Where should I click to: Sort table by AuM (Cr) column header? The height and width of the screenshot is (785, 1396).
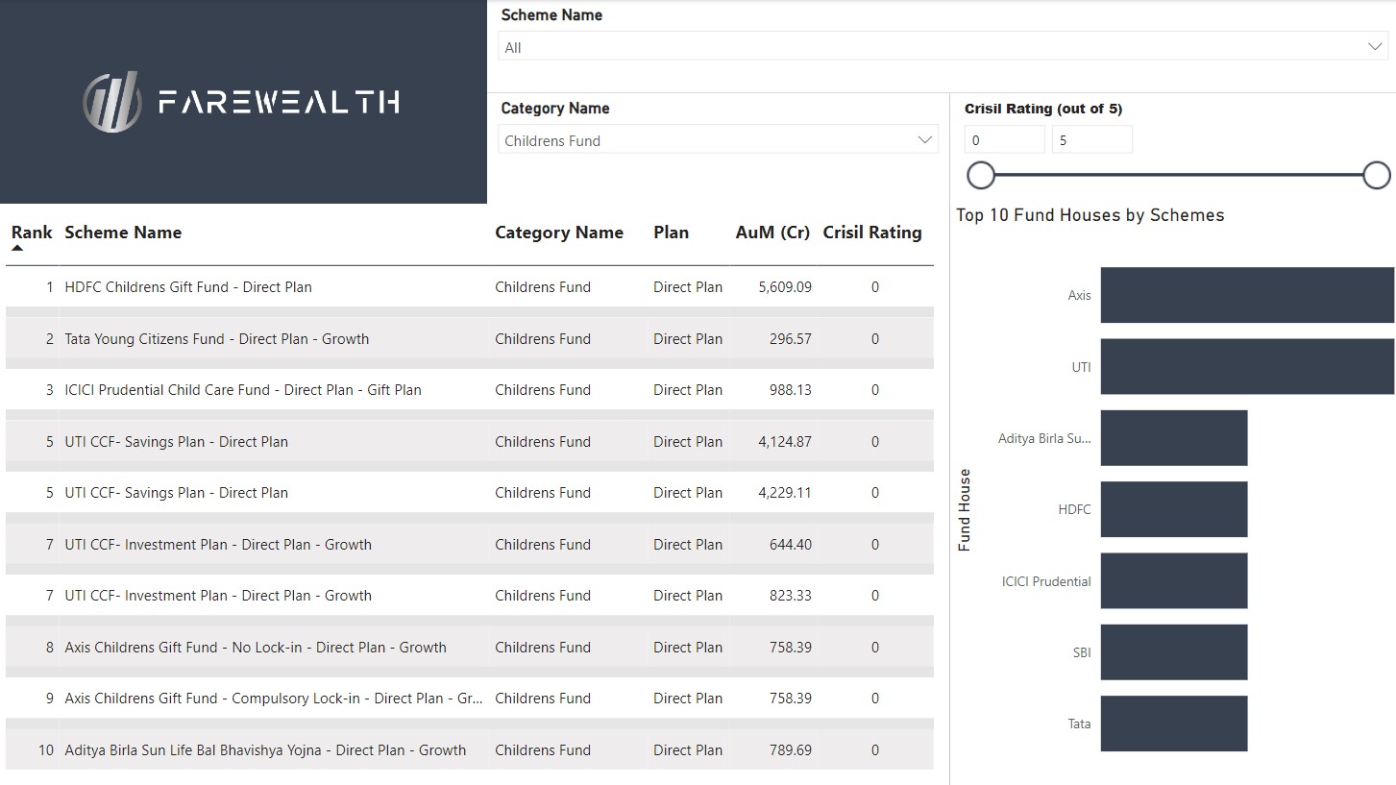772,233
